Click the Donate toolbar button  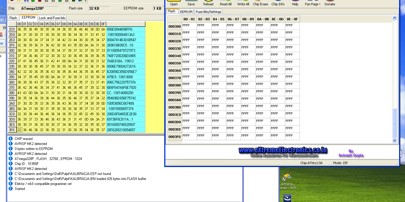tap(330, 3)
